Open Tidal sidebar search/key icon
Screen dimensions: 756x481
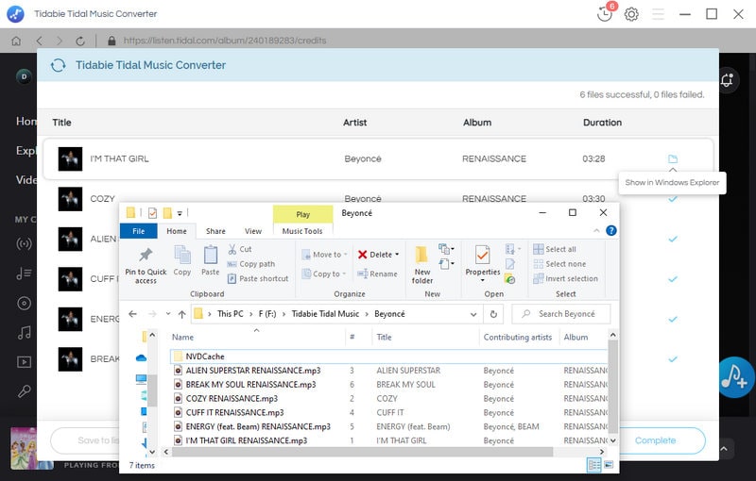coord(25,391)
